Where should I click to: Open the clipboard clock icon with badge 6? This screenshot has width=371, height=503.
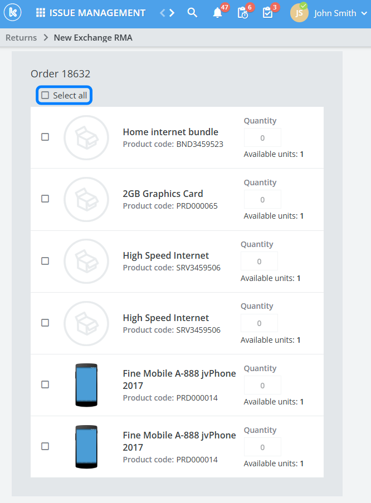coord(242,13)
